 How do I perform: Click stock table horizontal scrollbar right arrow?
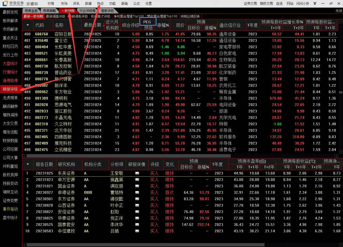tap(337, 156)
